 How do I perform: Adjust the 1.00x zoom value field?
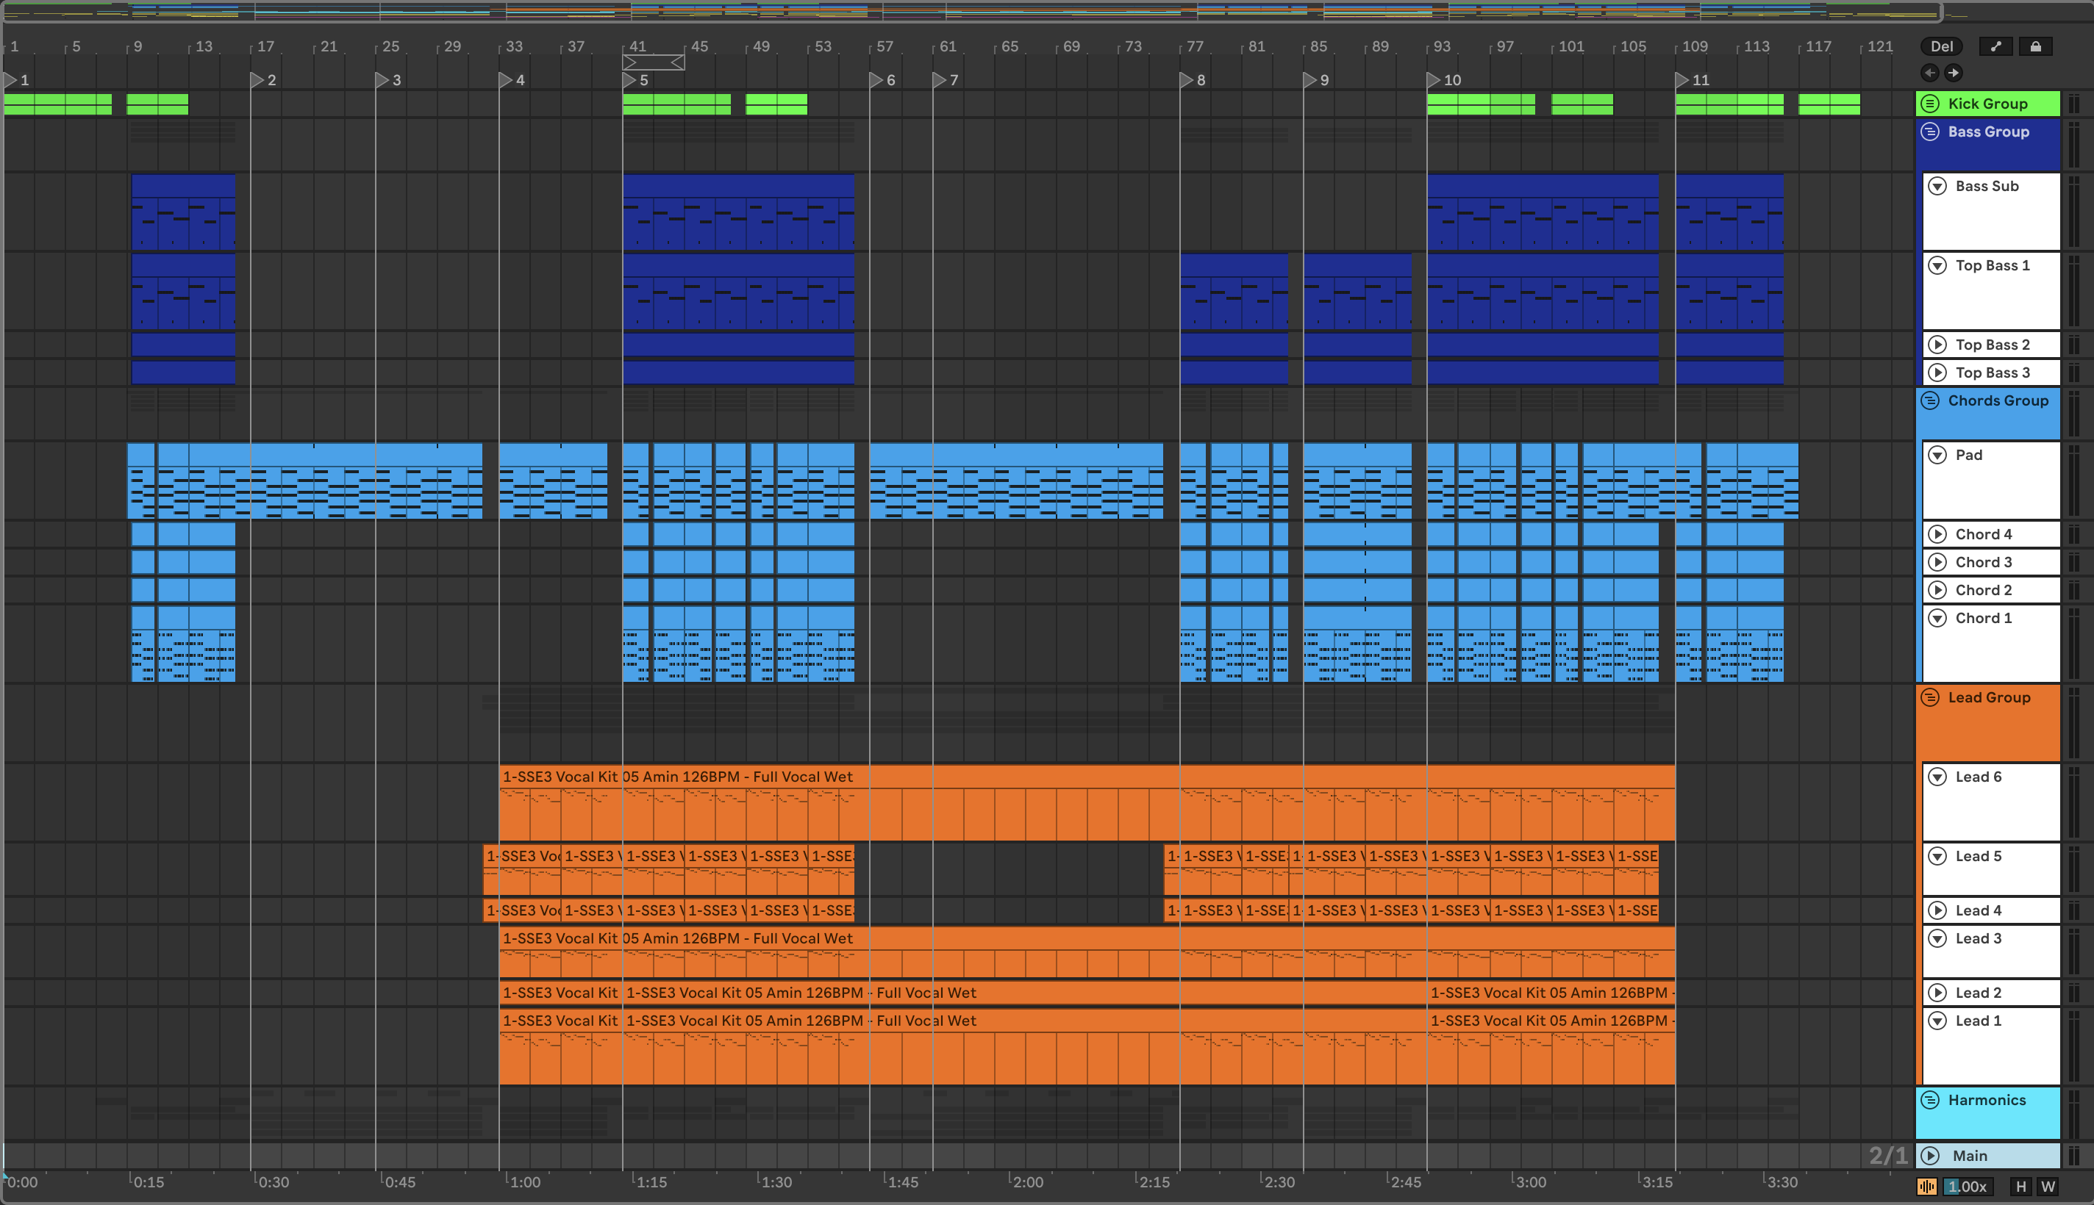[x=1967, y=1187]
